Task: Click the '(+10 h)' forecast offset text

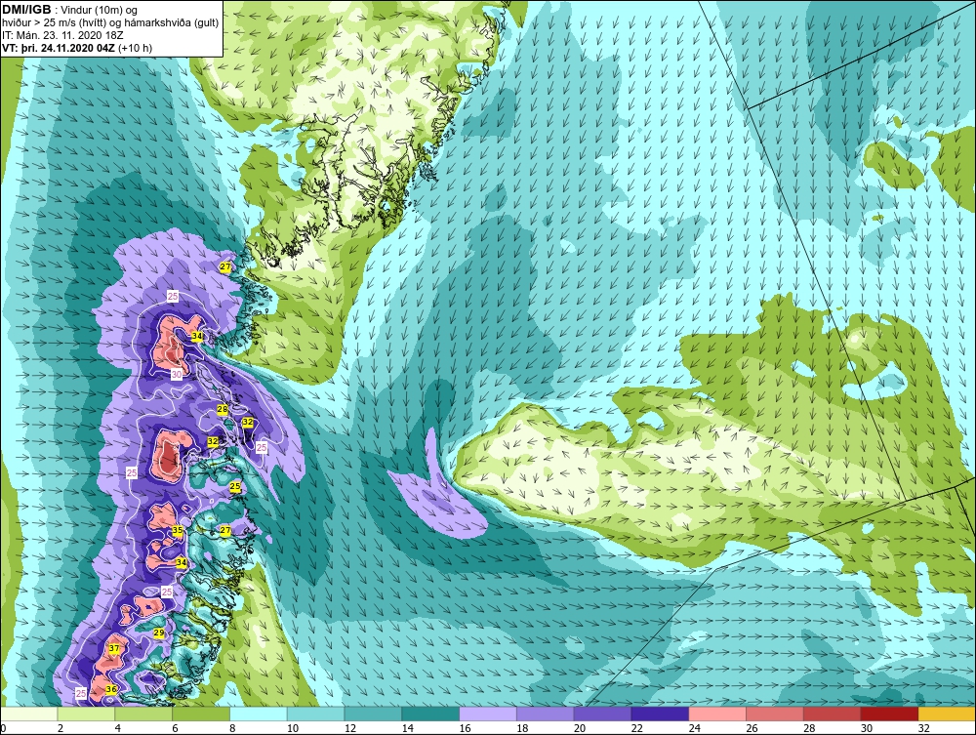Action: click(135, 48)
